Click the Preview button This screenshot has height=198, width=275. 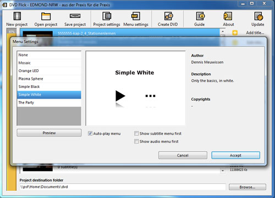point(49,133)
